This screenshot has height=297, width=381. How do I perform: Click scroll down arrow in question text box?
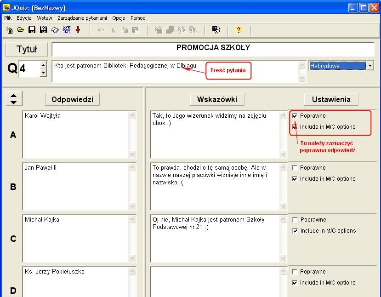(x=302, y=78)
